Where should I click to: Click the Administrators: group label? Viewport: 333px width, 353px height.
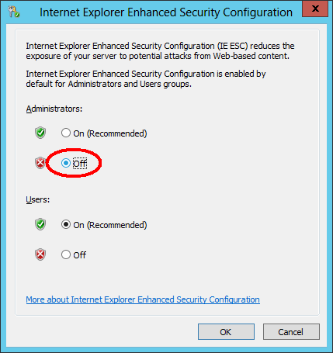pos(54,109)
